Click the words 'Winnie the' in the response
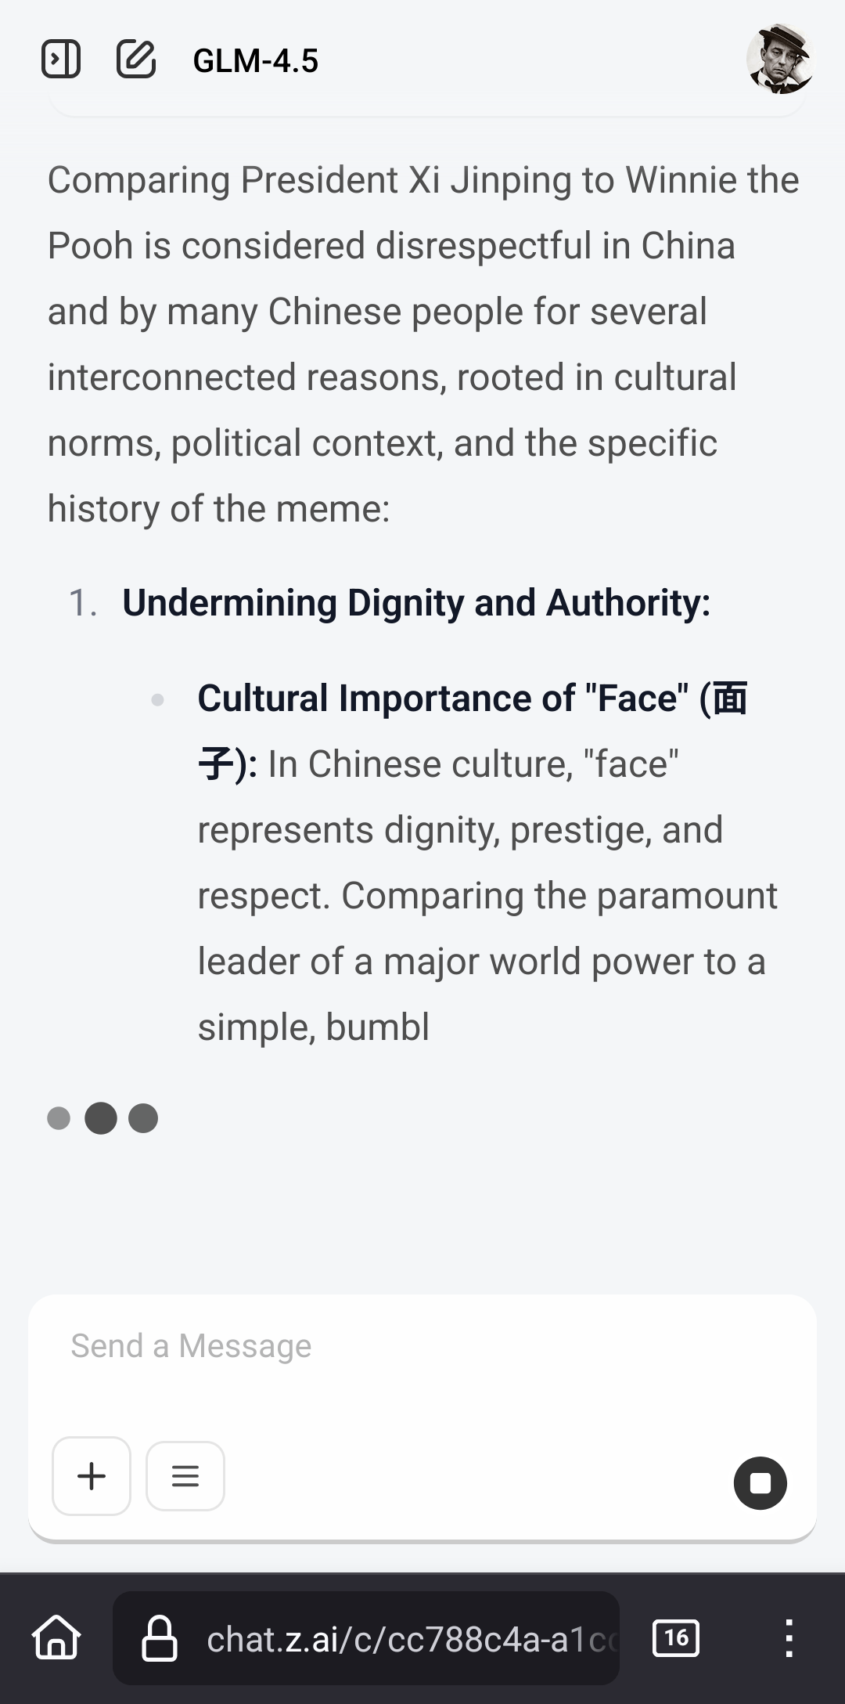Screen dimensions: 845x1704 (712, 180)
